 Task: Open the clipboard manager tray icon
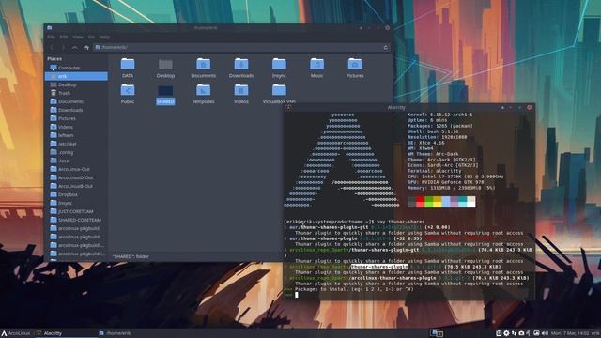[499, 333]
